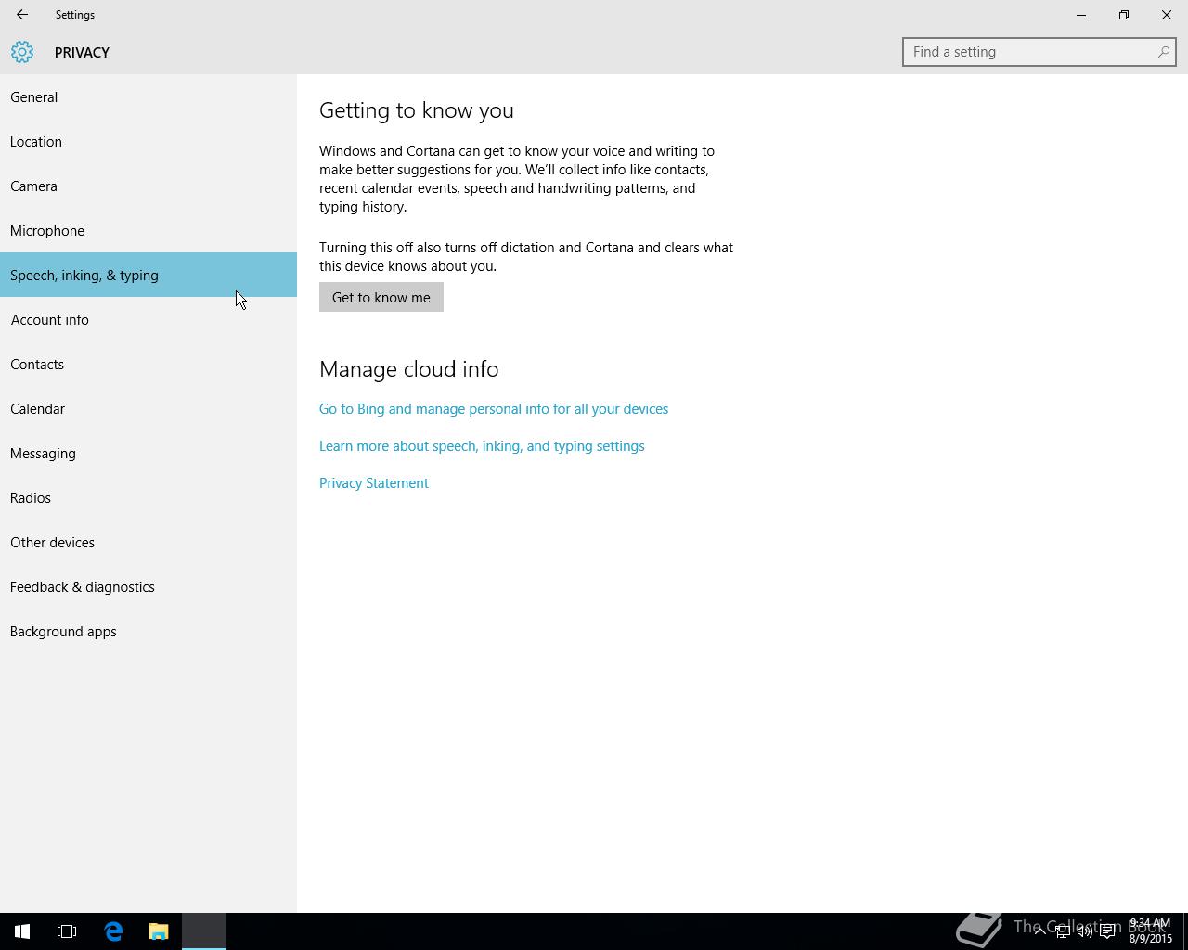Open the Windows Start menu
This screenshot has width=1188, height=950.
[22, 931]
